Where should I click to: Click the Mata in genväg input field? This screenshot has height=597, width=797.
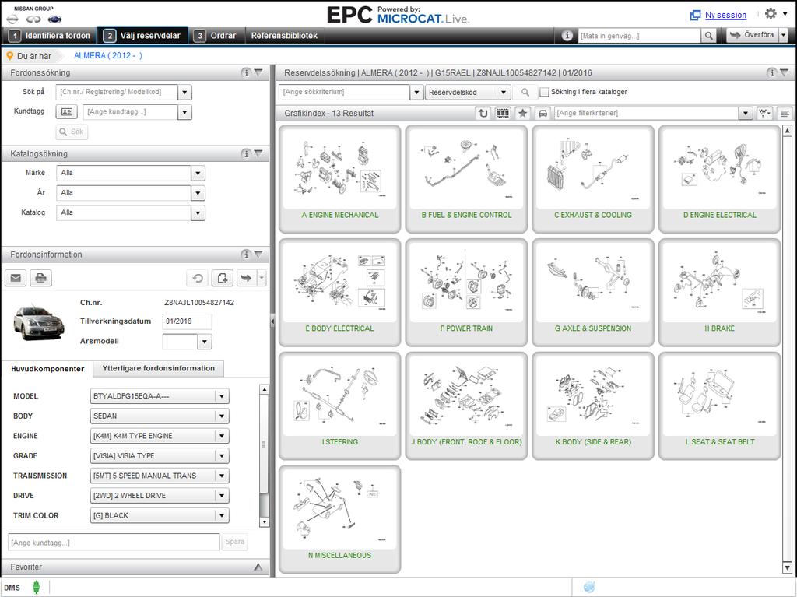coord(640,36)
